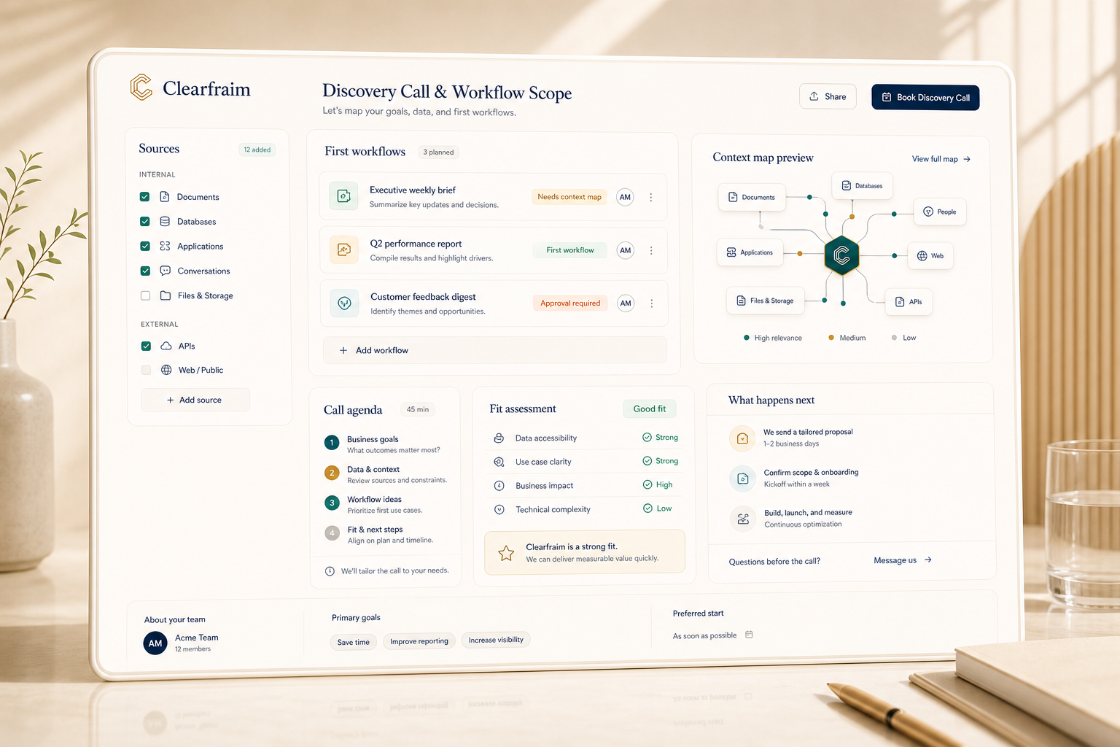Select the APIs node in context map
The width and height of the screenshot is (1120, 747).
click(x=909, y=301)
